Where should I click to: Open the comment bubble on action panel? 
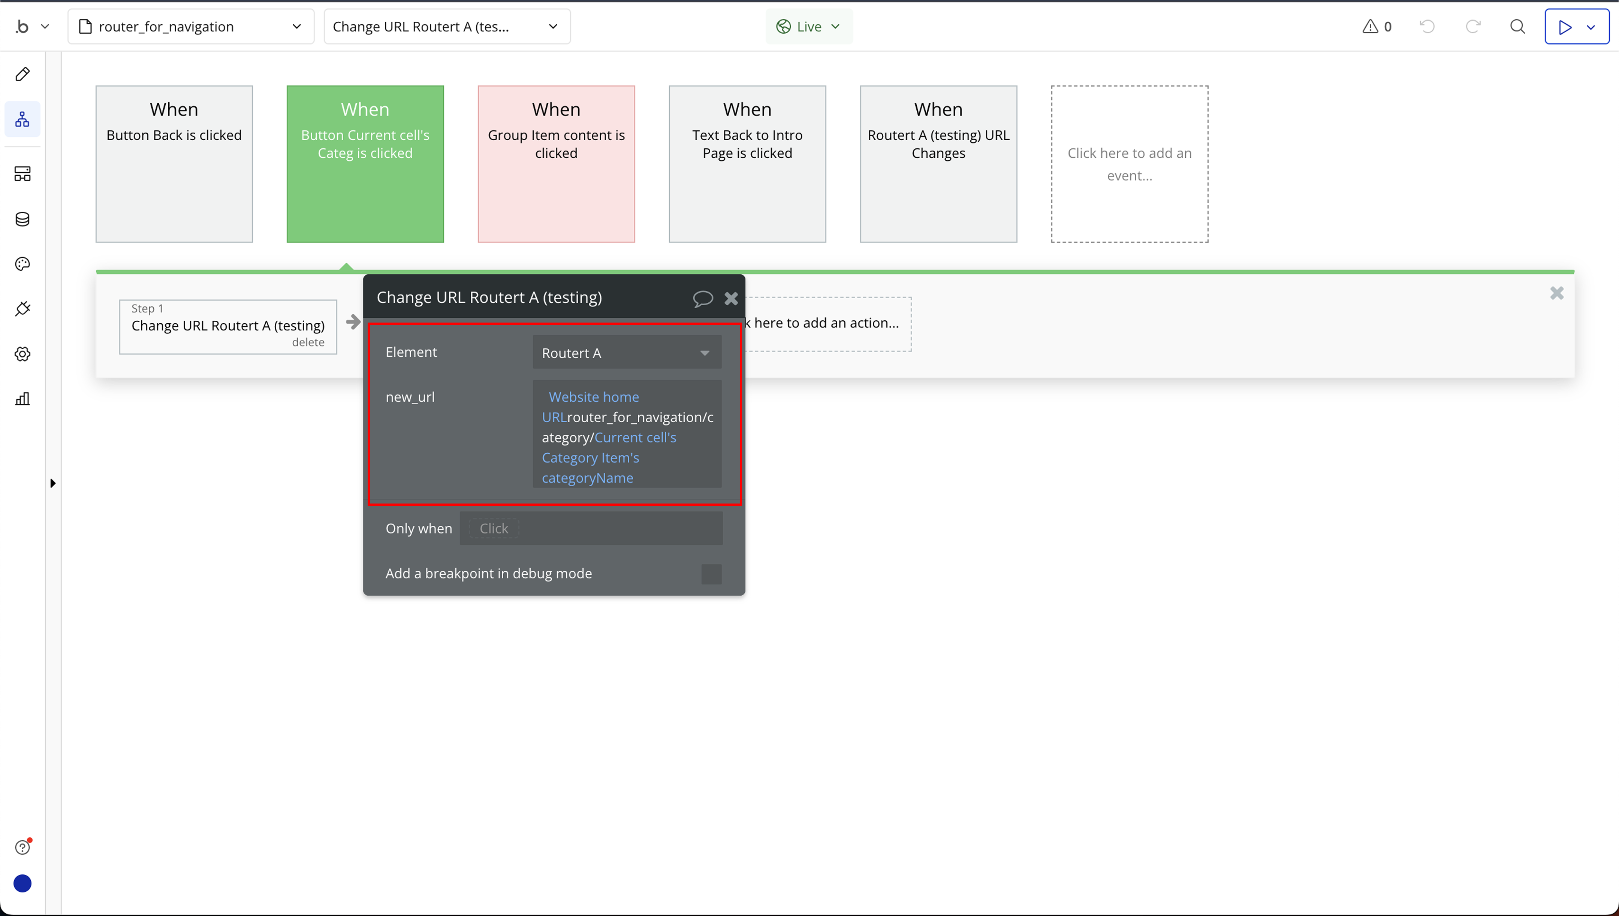702,298
